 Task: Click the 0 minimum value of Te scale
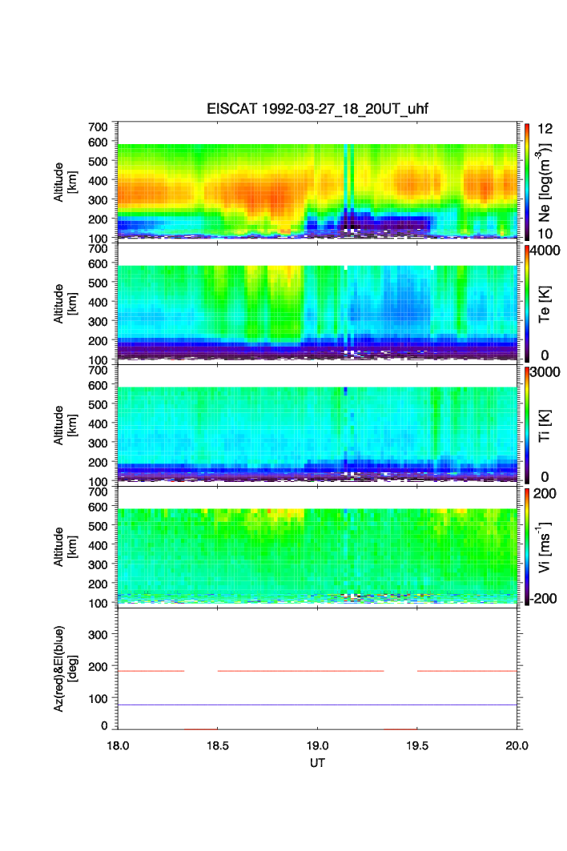pyautogui.click(x=545, y=355)
